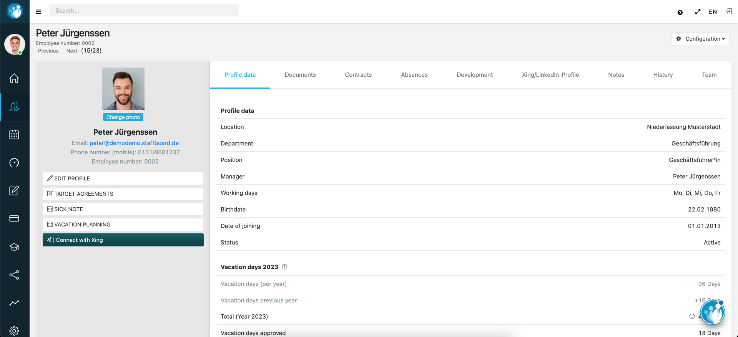Open the credit card icon in sidebar
Screen dimensions: 738x337
(x=14, y=219)
